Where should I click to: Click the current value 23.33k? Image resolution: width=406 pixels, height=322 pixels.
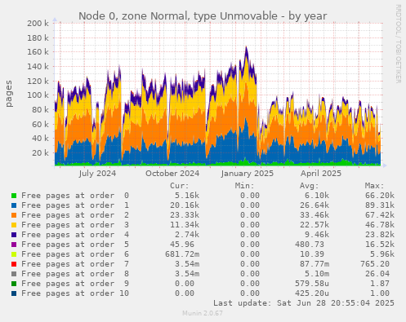[x=185, y=215]
